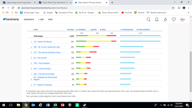Open Teacher Learning bookmark

tap(157, 13)
